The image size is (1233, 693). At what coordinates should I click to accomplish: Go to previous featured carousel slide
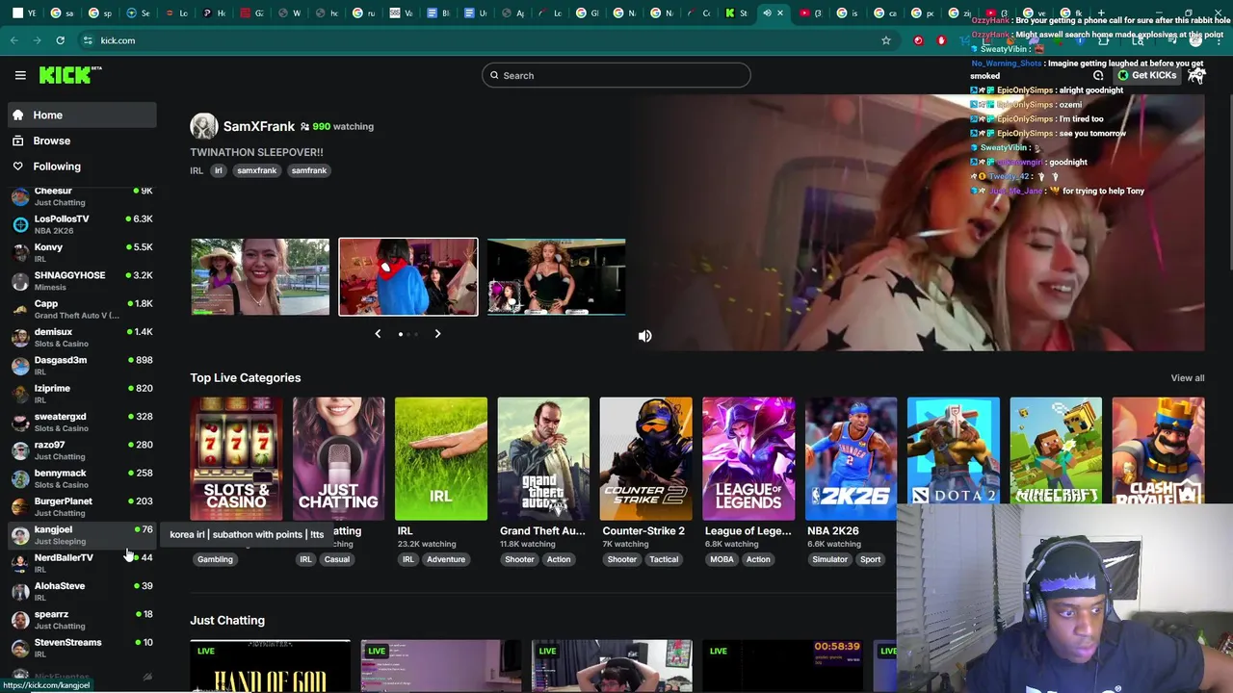click(x=378, y=334)
